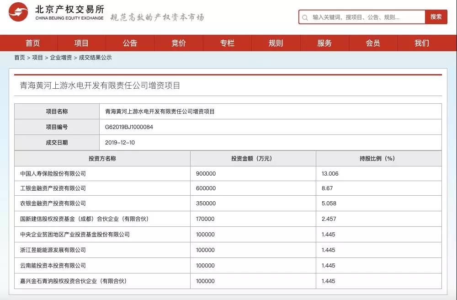Viewport: 457px width, 300px height.
Task: Select the 中国人寿保险股份有限公司 investor row
Action: 53,174
